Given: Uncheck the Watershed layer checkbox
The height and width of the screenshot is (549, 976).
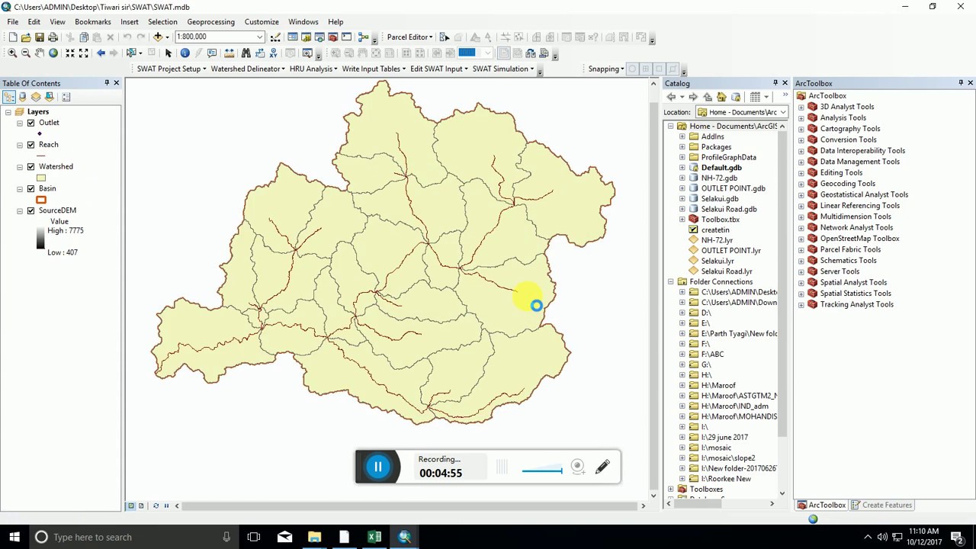Looking at the screenshot, I should [x=30, y=167].
